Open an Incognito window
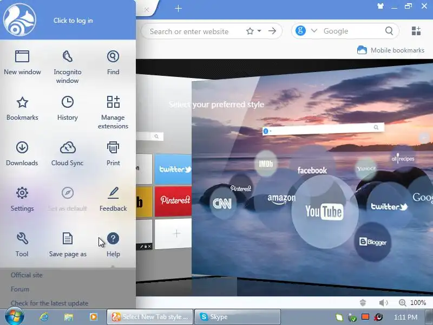The height and width of the screenshot is (325, 433). (67, 67)
